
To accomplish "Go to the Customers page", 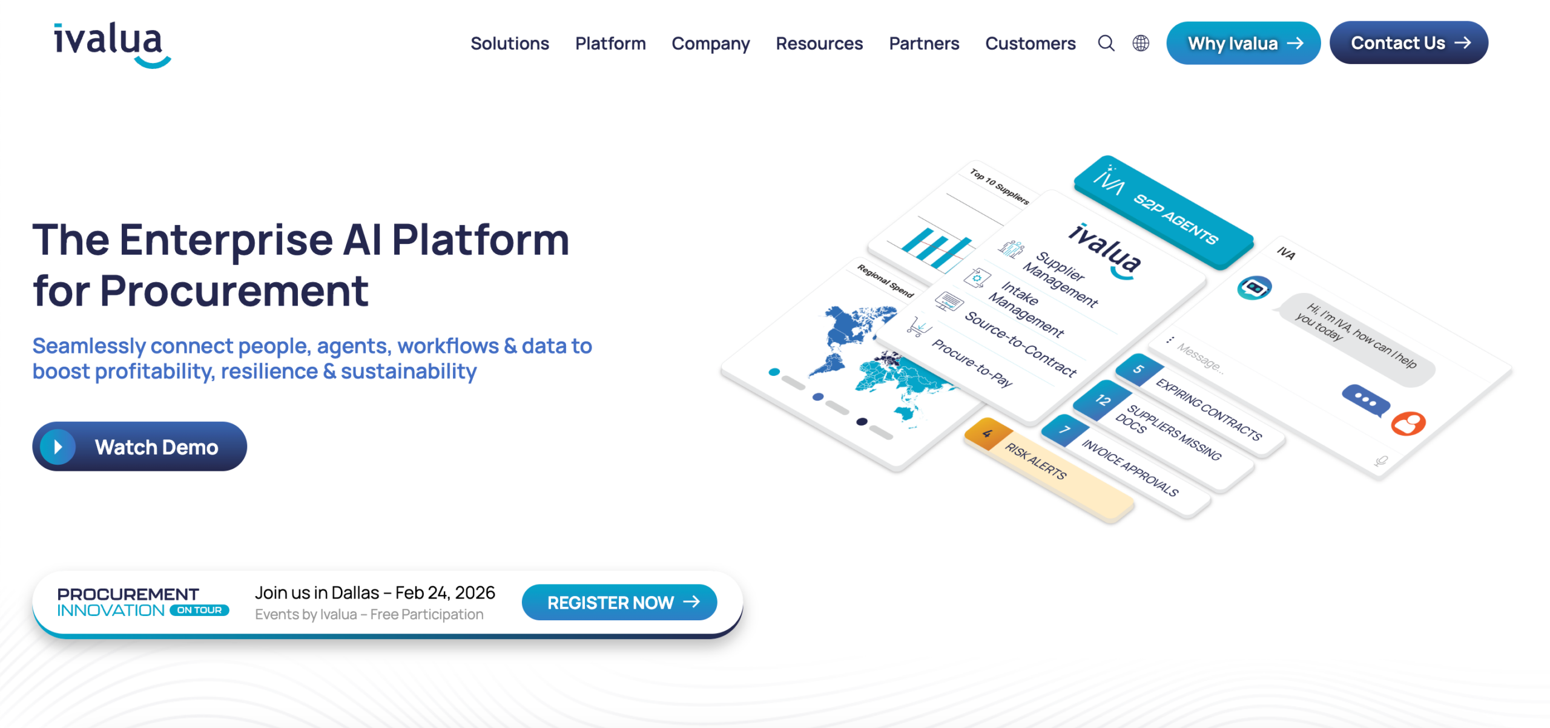I will click(x=1030, y=43).
